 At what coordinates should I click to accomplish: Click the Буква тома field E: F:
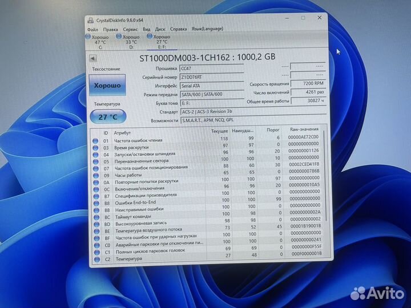tap(212, 103)
